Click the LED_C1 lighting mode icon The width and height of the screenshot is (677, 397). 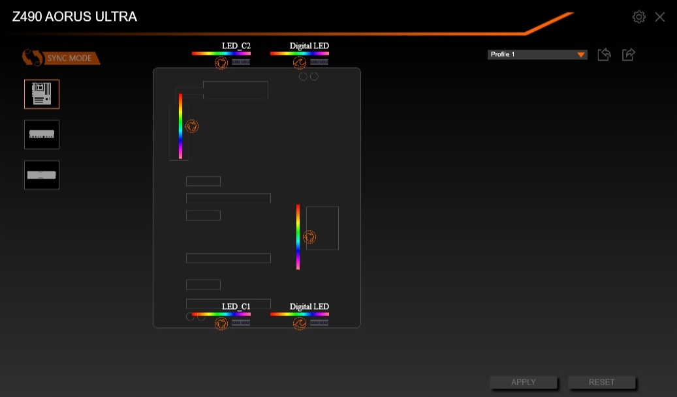[x=221, y=323]
